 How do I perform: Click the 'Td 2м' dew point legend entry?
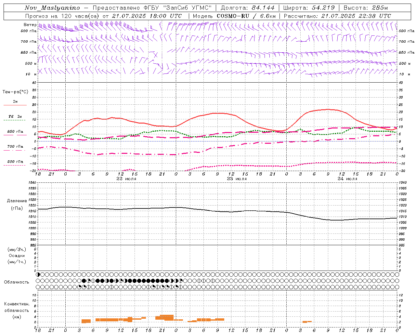[x=15, y=116]
